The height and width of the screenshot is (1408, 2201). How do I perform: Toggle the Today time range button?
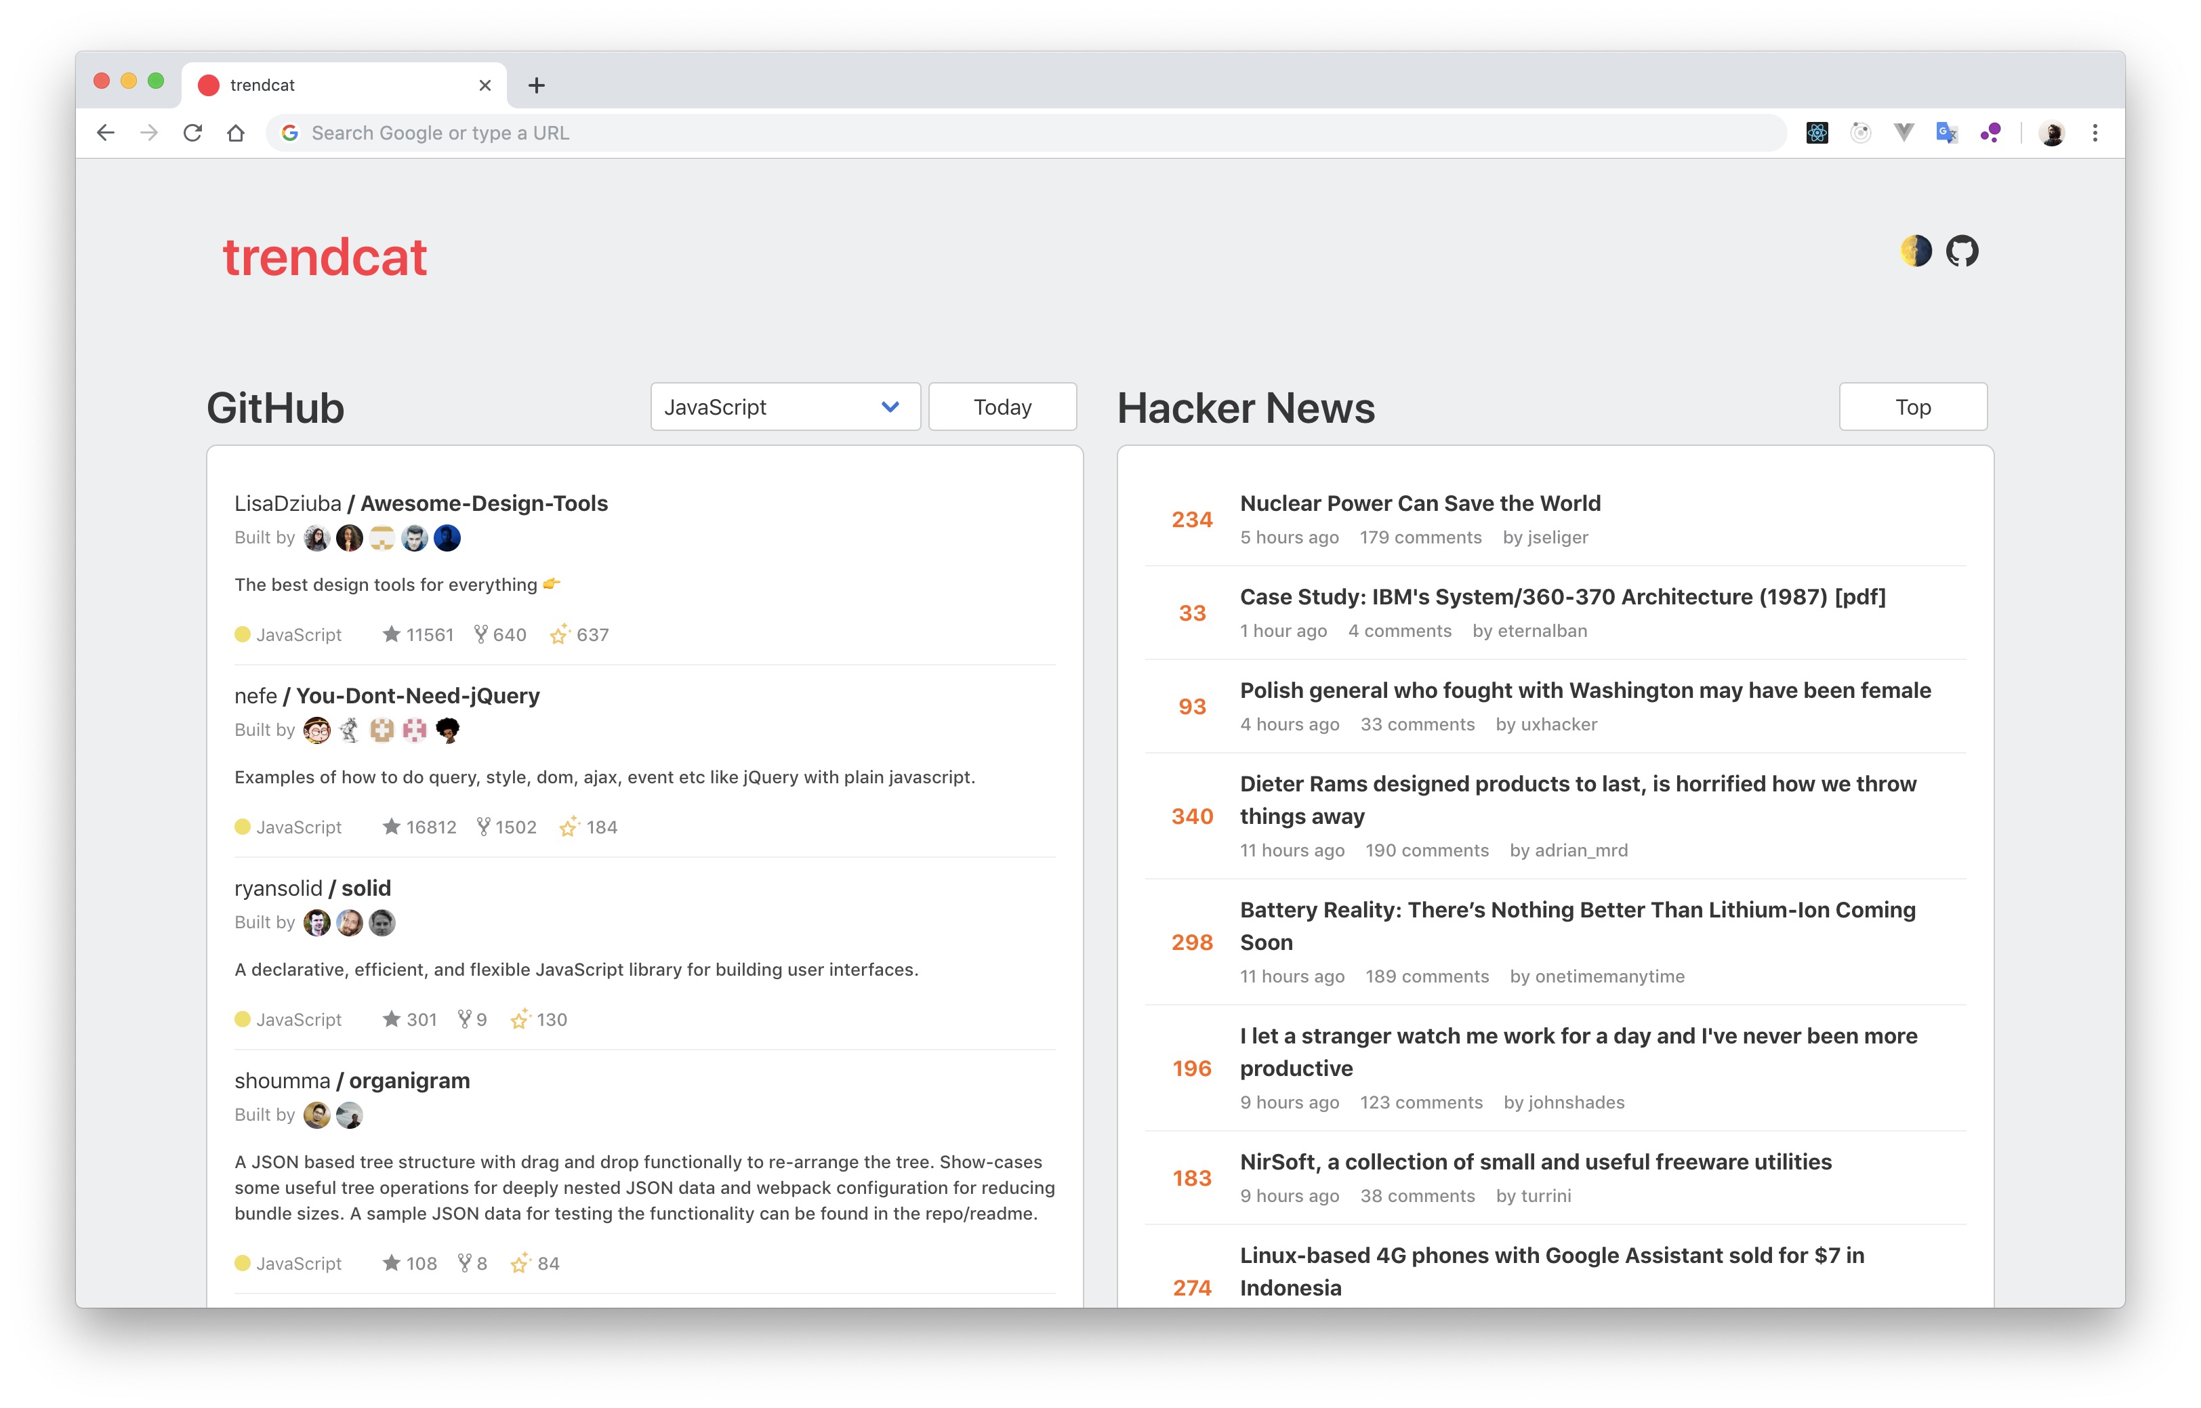1002,407
